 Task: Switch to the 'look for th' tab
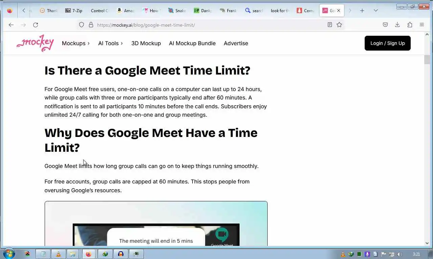pyautogui.click(x=279, y=10)
